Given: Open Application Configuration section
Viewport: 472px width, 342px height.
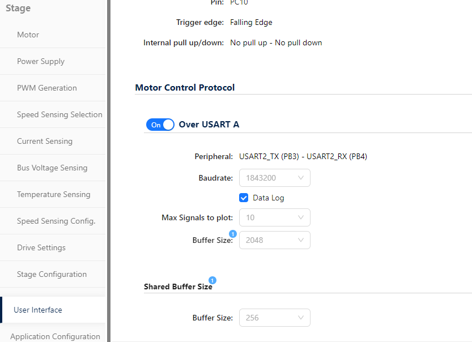Looking at the screenshot, I should coord(55,336).
